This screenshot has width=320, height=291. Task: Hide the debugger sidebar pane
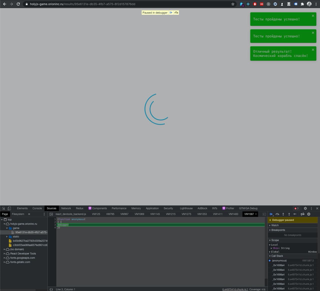point(264,214)
